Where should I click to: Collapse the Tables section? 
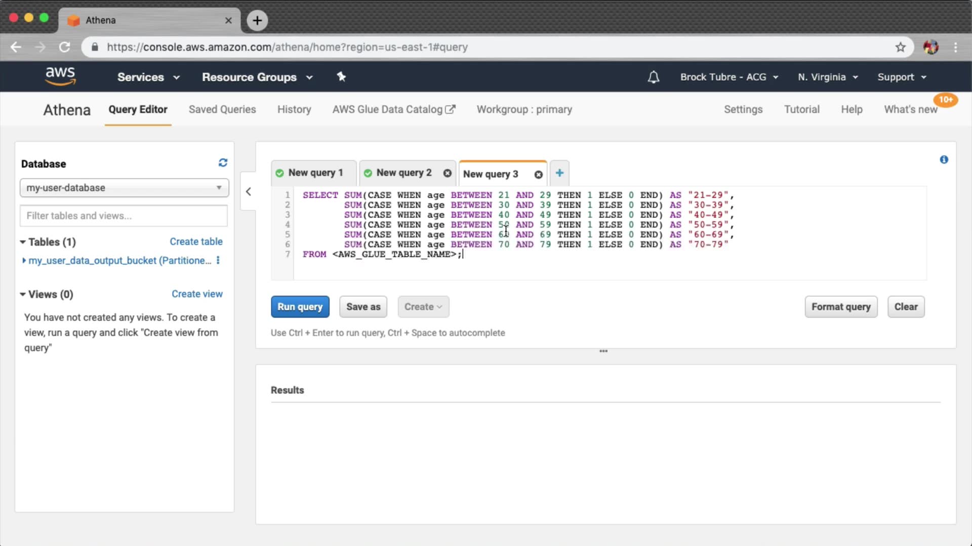tap(23, 242)
